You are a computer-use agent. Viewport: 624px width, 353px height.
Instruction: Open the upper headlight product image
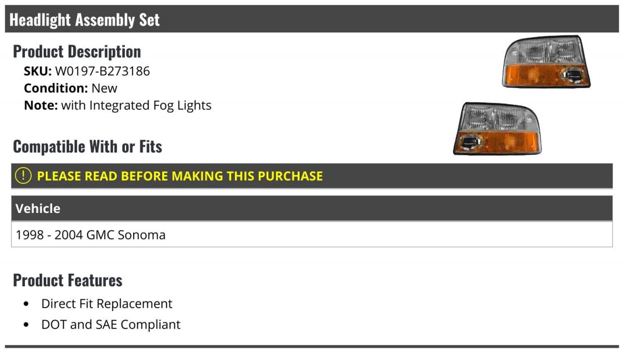point(546,61)
